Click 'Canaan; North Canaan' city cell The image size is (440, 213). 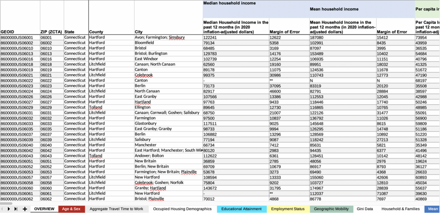tap(169, 64)
